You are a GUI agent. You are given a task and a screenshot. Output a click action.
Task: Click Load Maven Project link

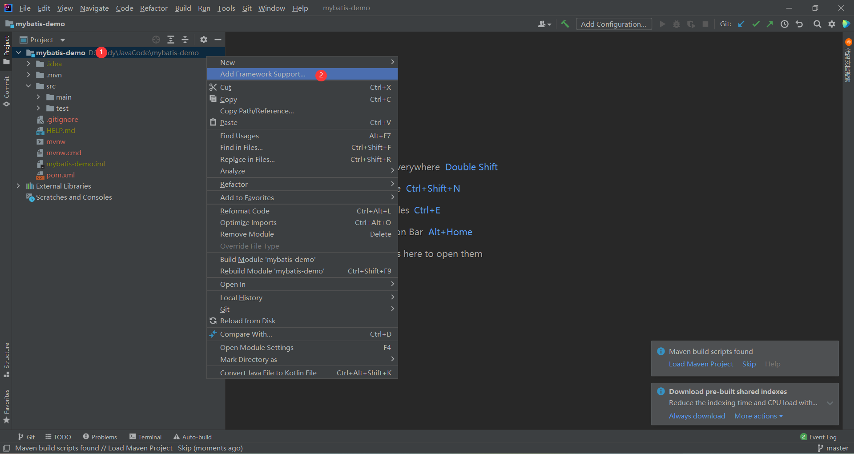click(x=701, y=364)
